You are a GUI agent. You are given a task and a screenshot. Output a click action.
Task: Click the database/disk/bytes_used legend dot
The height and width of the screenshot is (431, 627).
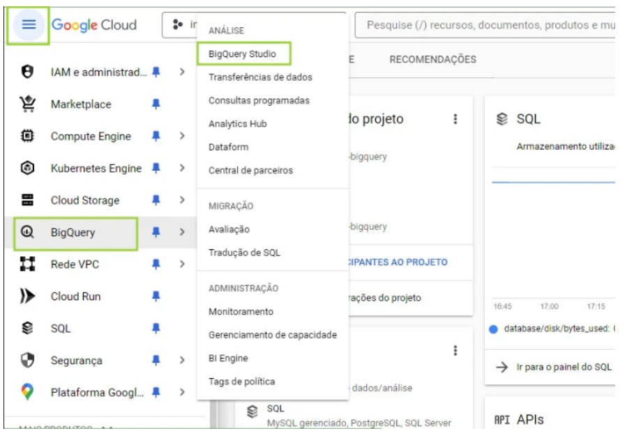pos(494,329)
